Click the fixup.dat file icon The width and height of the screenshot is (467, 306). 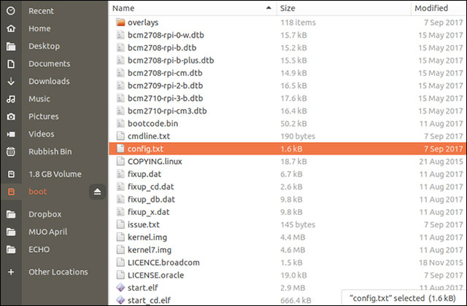point(120,174)
